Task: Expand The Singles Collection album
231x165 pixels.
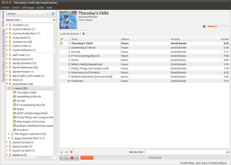Action: (9, 134)
